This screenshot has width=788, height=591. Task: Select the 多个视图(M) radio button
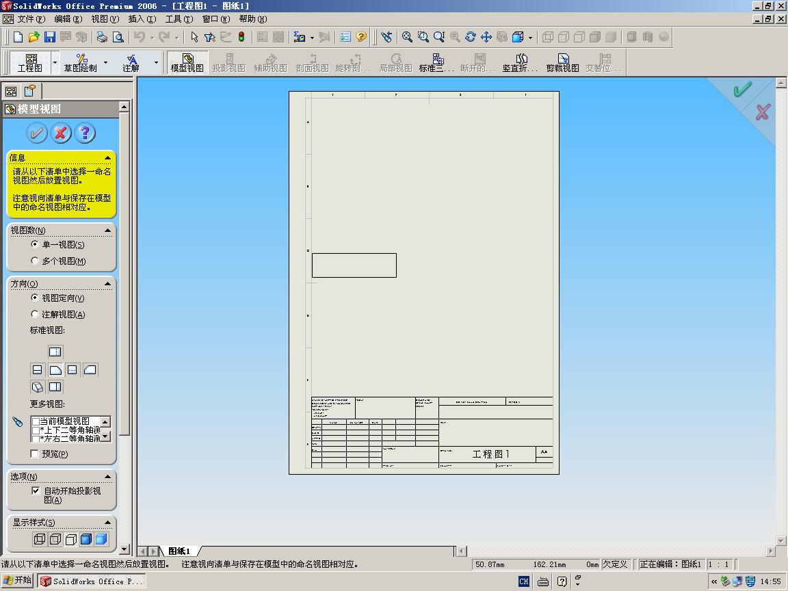point(34,260)
